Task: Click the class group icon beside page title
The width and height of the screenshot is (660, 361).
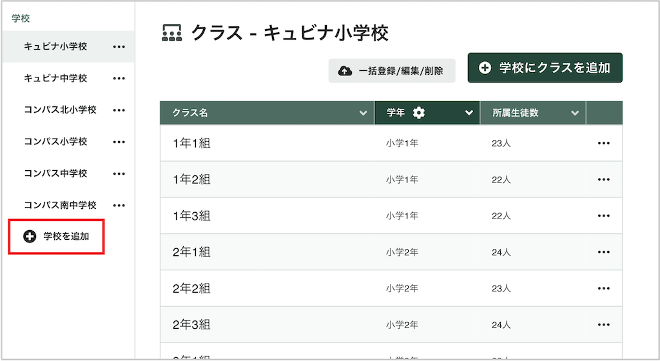Action: point(171,33)
